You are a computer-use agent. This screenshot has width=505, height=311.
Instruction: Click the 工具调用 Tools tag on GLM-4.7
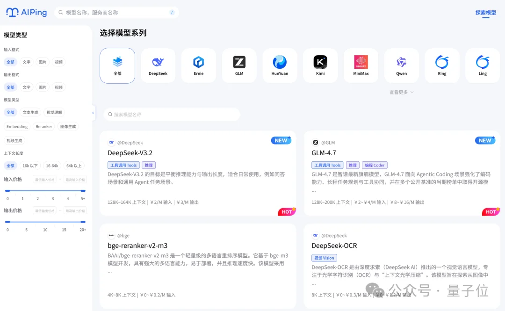[327, 165]
